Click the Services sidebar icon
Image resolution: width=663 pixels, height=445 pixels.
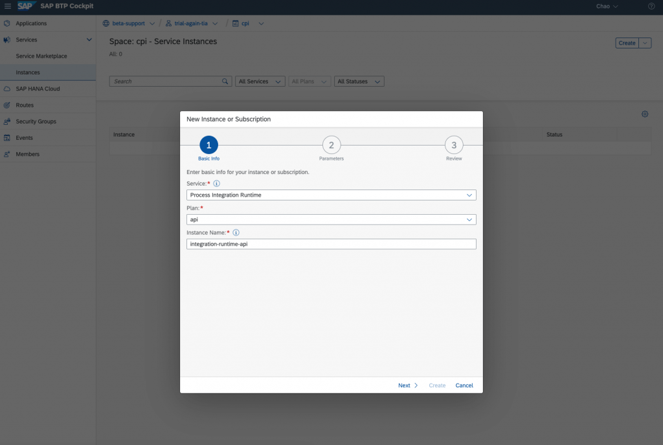pyautogui.click(x=6, y=39)
